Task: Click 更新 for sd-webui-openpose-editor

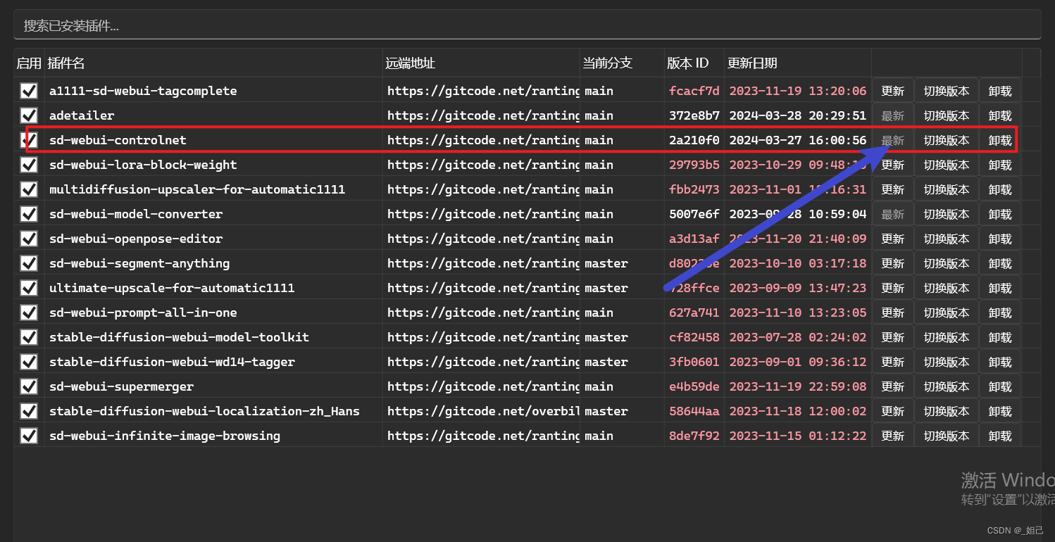Action: point(893,239)
